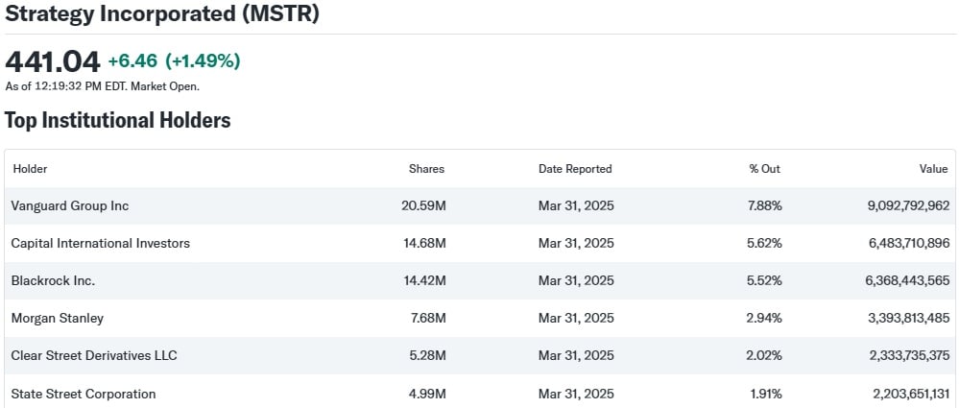The height and width of the screenshot is (408, 959).
Task: Click the Shares column header
Action: [x=426, y=169]
